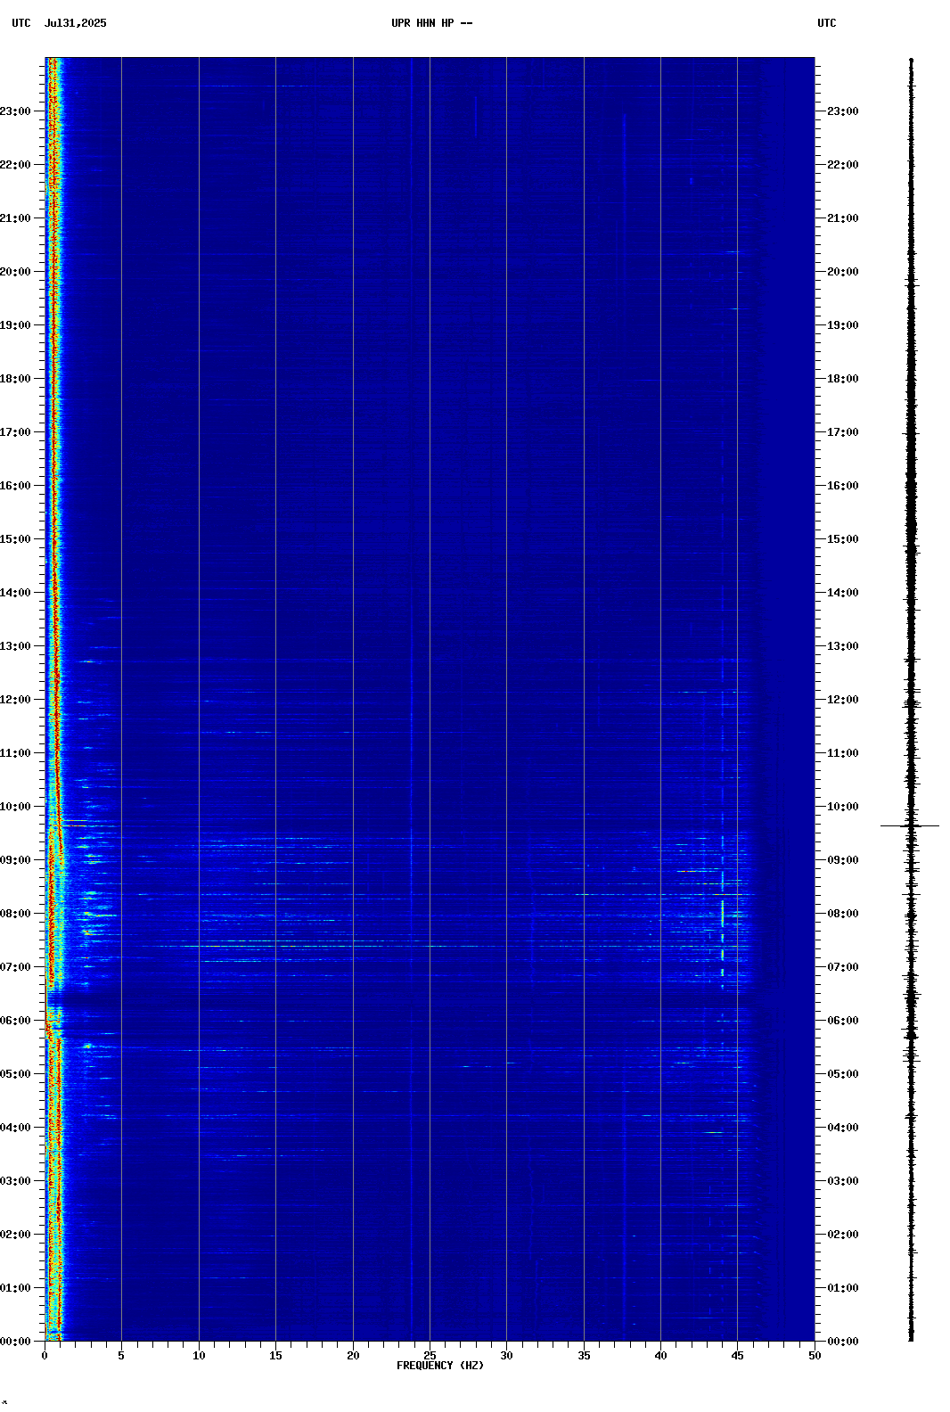Click the left axis 12:00 time label
The width and height of the screenshot is (950, 1412).
tap(15, 700)
